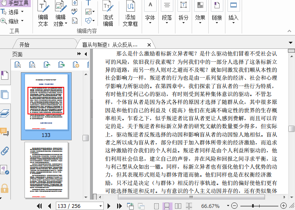295x210 pixels.
Task: Open the comments sidebar panel
Action: (5, 132)
